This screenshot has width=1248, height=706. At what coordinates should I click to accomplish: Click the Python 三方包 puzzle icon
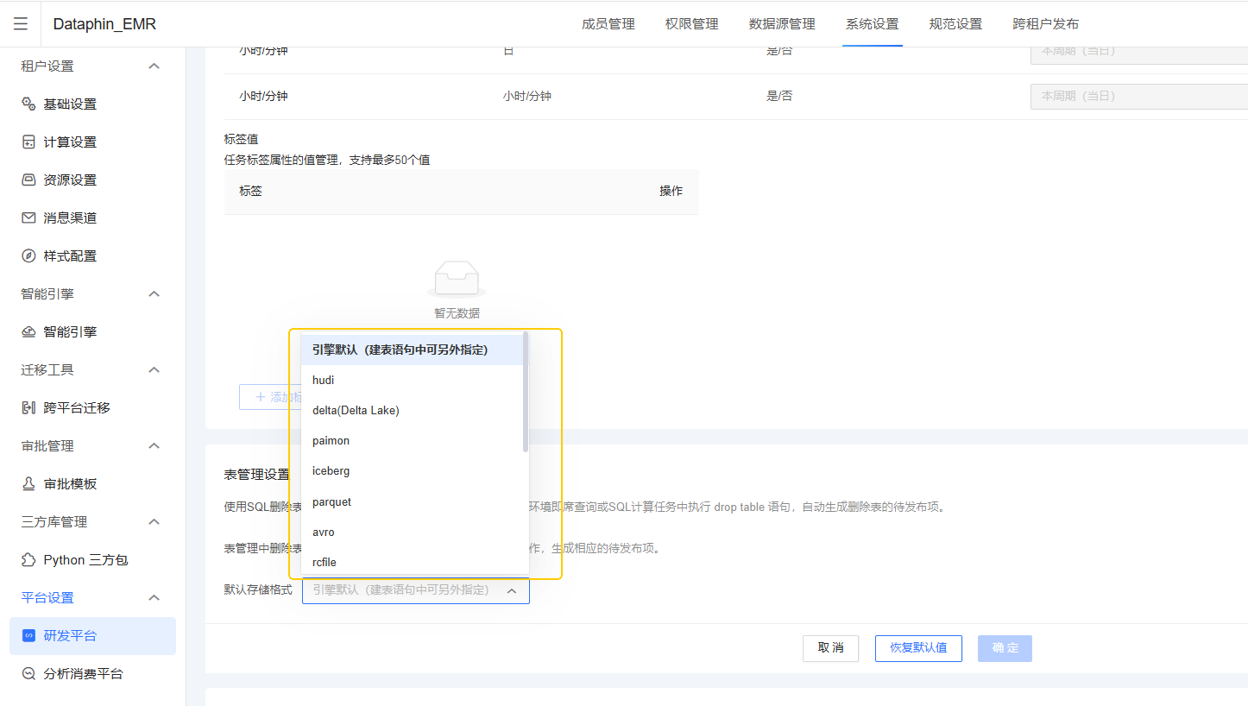[x=28, y=560]
